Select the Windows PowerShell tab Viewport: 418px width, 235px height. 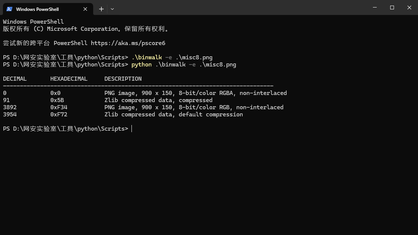coord(48,9)
